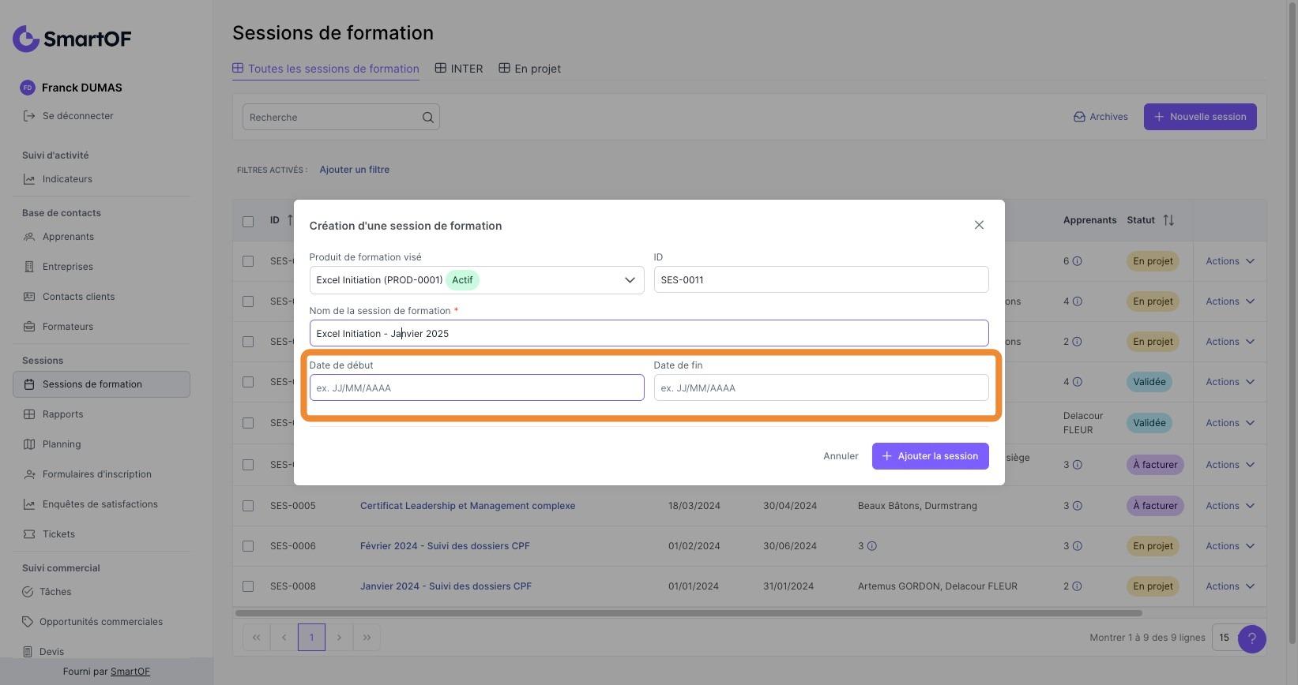Click the Ajouter la session button
1298x685 pixels.
click(x=930, y=456)
